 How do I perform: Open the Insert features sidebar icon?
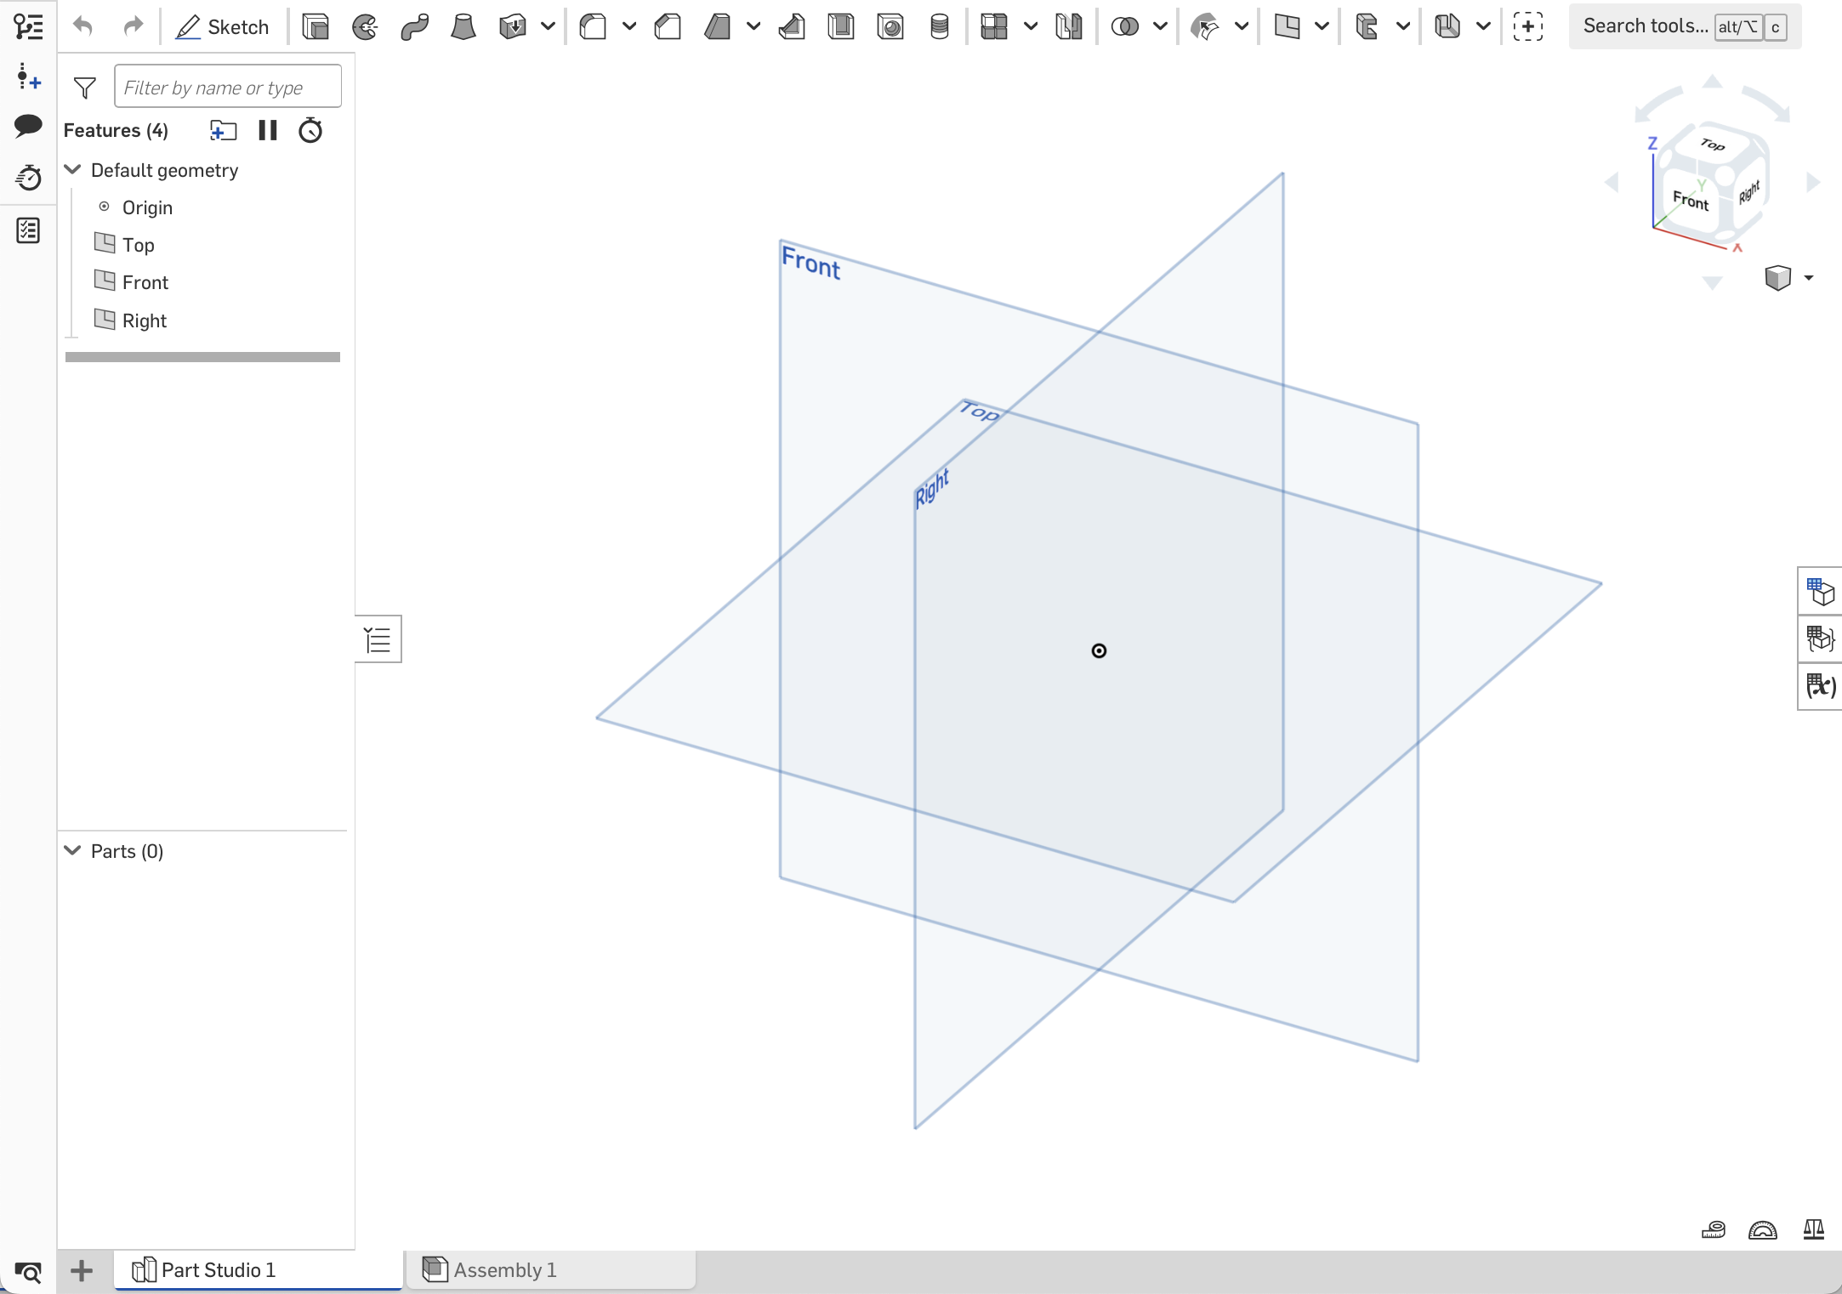pos(28,77)
